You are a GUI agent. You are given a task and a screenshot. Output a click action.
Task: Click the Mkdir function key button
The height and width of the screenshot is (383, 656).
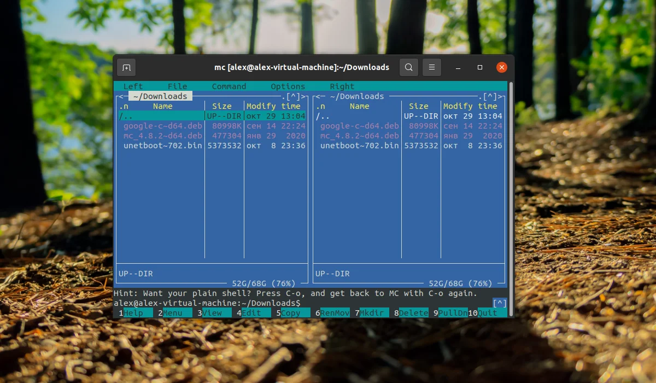coord(374,313)
